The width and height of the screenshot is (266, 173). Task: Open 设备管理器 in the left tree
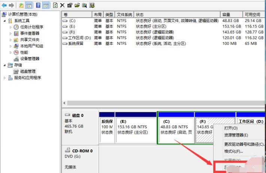(x=30, y=59)
